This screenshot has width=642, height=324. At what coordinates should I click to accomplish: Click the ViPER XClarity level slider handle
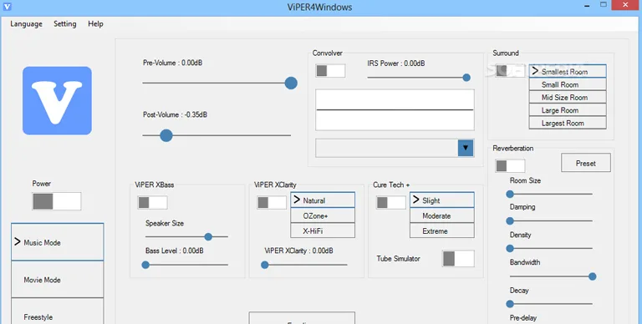[265, 265]
